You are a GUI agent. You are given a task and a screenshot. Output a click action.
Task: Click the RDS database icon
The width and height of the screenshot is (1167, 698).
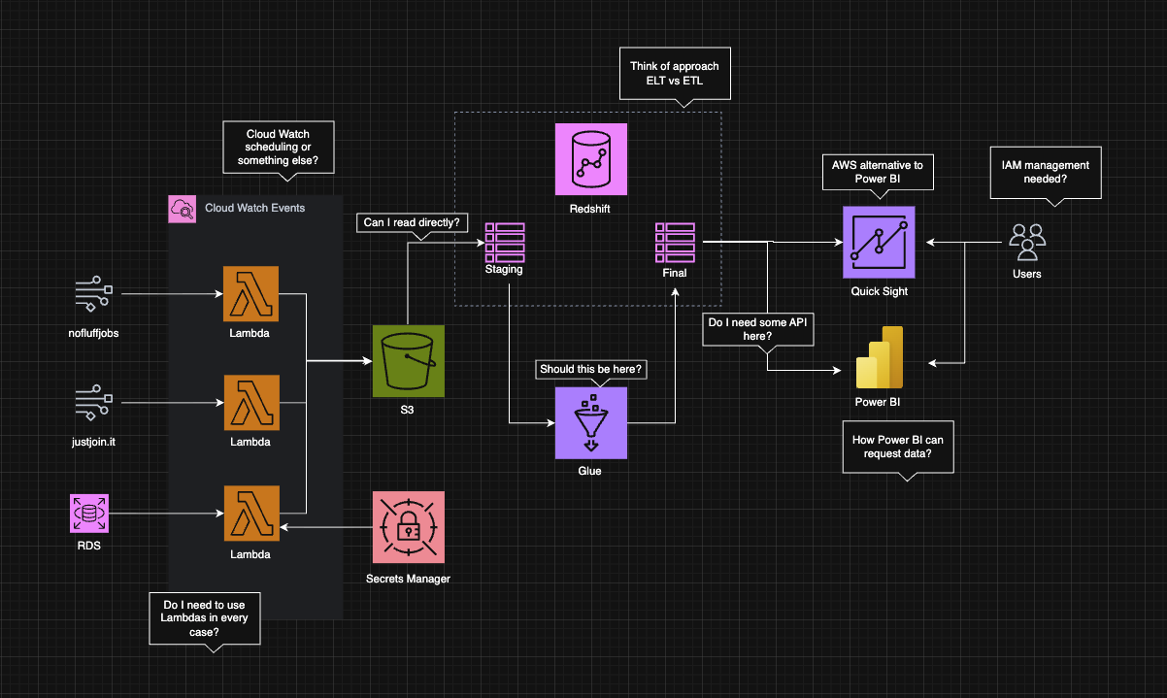[x=88, y=512]
